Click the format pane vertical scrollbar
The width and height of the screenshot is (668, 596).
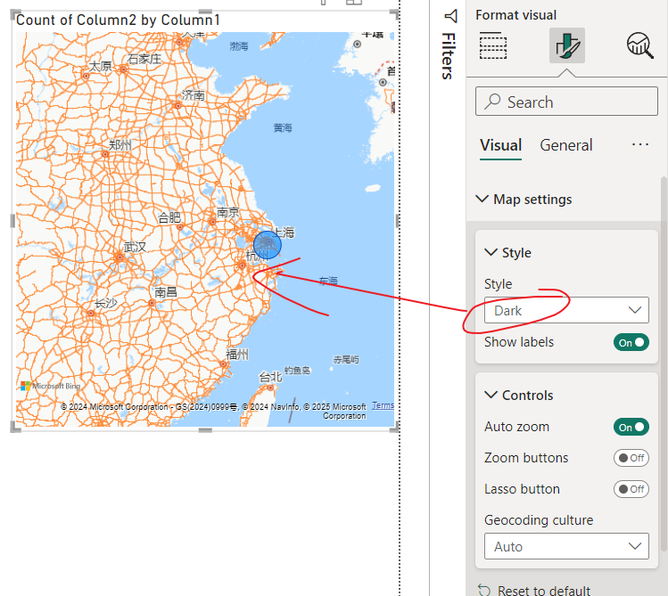pyautogui.click(x=663, y=363)
